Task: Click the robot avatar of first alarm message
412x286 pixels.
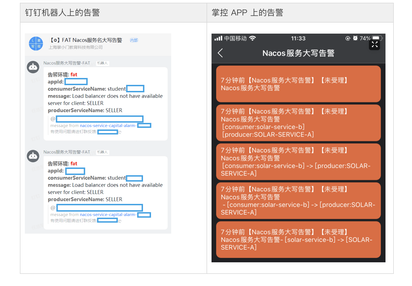Action: click(x=33, y=67)
